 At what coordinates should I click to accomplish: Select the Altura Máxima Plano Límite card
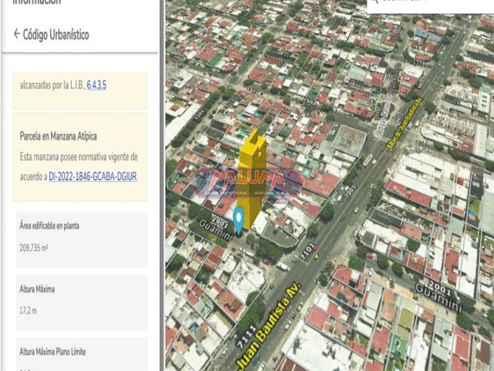82,354
